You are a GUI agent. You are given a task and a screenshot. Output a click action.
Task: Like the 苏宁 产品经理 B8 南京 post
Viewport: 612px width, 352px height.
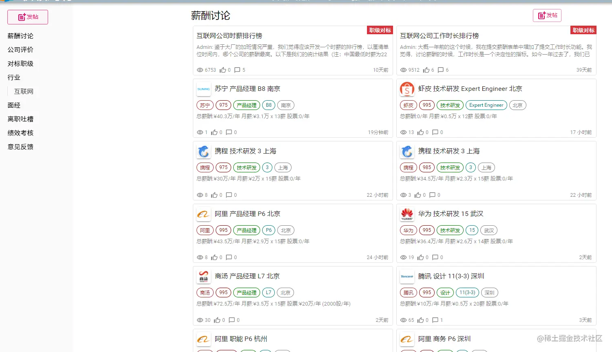pos(214,132)
